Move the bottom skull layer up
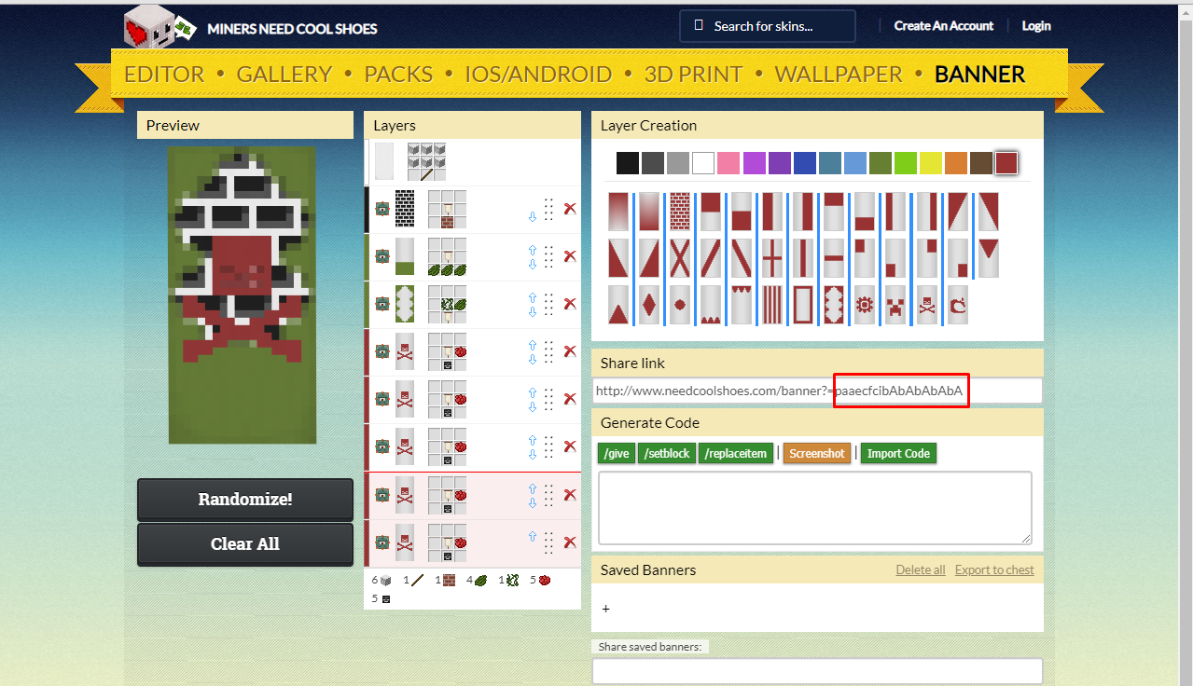 click(533, 536)
